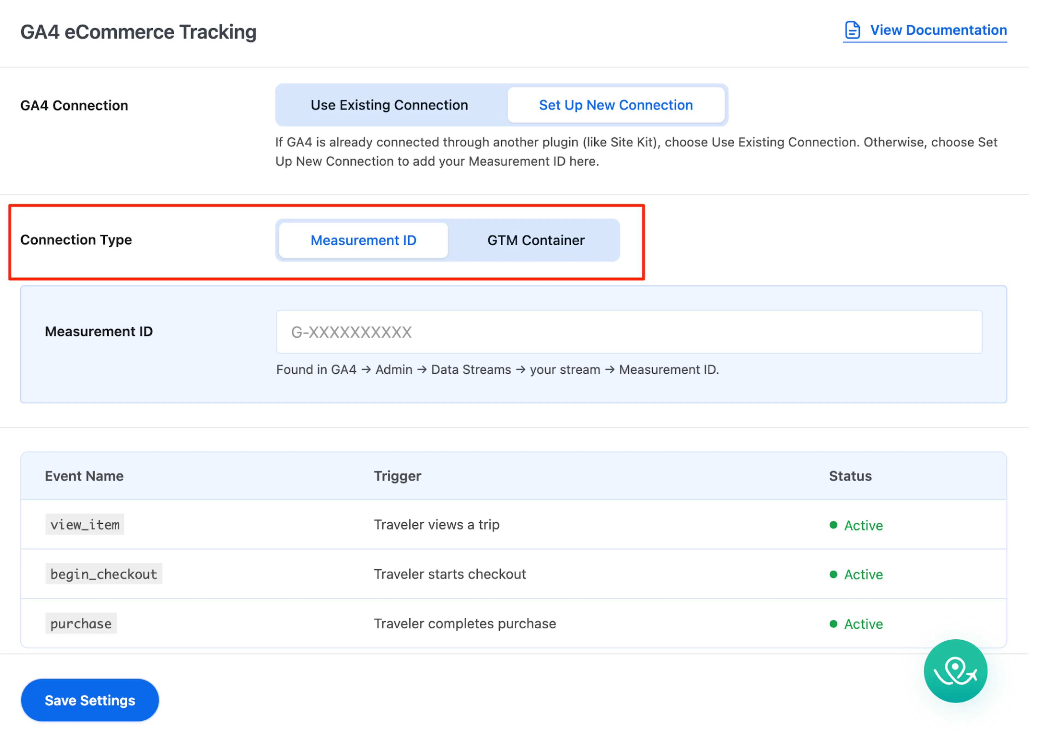Image resolution: width=1049 pixels, height=745 pixels.
Task: Click the green status dot for view_item
Action: 833,525
